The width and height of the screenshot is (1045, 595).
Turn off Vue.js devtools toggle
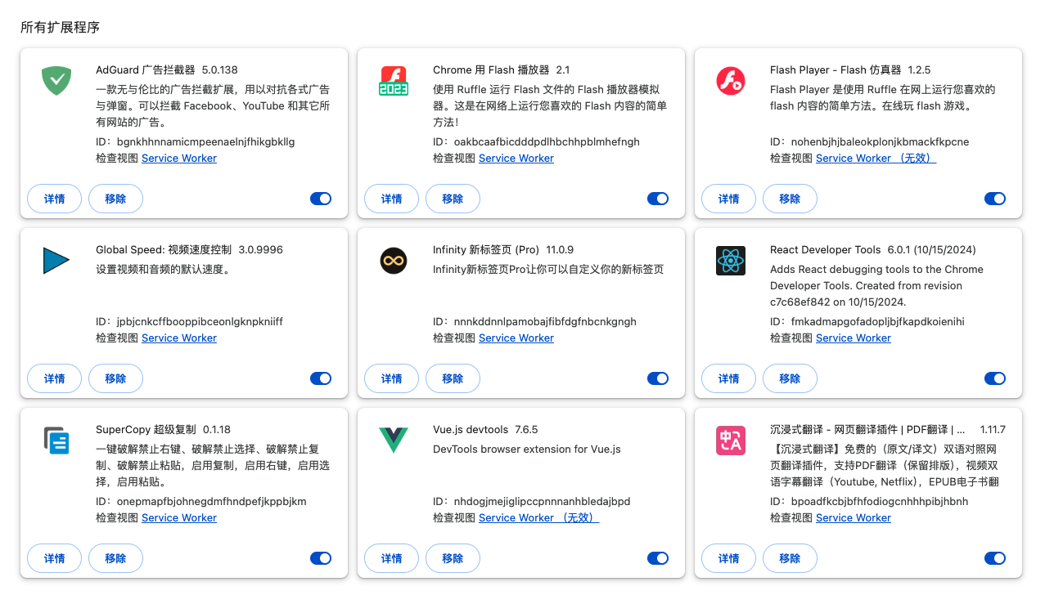click(x=658, y=558)
